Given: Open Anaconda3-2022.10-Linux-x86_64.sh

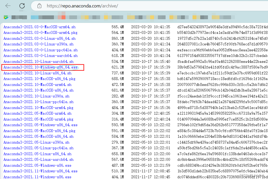Looking at the screenshot, I should click(x=37, y=73).
